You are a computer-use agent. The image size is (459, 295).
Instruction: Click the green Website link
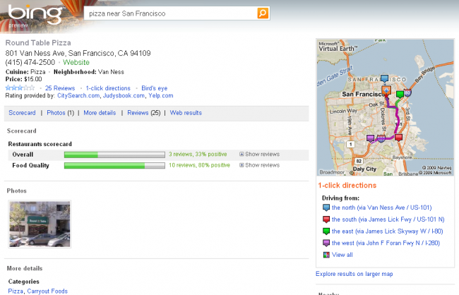click(x=76, y=62)
